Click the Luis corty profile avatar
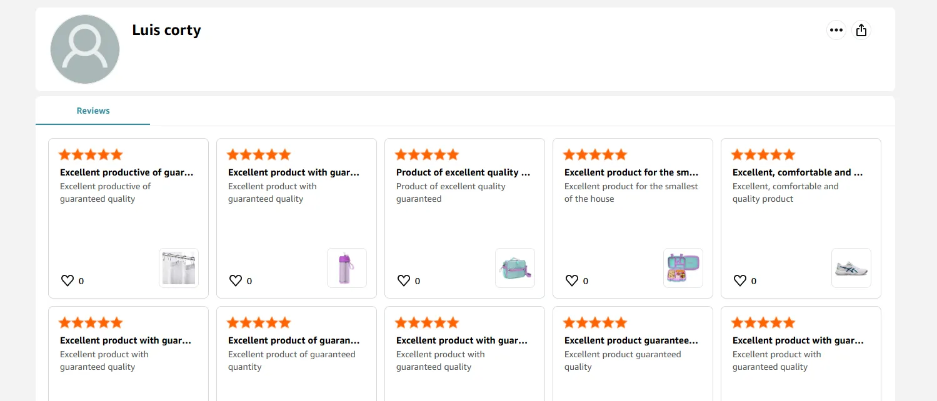This screenshot has height=401, width=937. (x=85, y=49)
